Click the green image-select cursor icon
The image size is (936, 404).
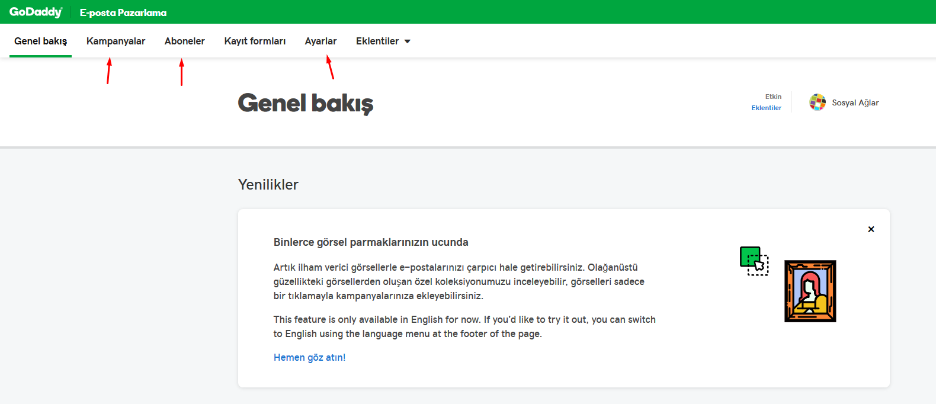pos(754,261)
